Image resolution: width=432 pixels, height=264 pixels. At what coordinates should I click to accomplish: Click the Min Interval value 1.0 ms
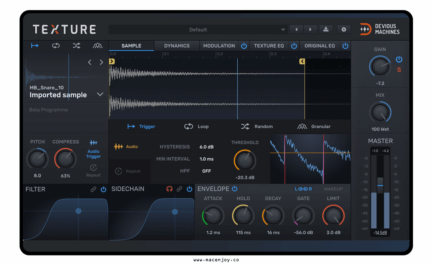[x=207, y=159]
